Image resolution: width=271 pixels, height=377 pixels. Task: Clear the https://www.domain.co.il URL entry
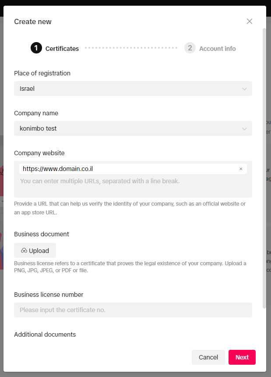241,169
